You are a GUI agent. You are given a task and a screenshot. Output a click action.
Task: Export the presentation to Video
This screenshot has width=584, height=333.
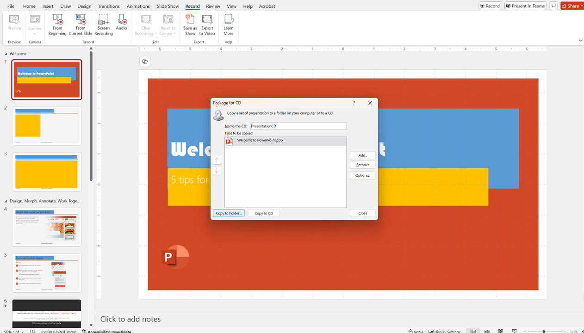(x=207, y=25)
